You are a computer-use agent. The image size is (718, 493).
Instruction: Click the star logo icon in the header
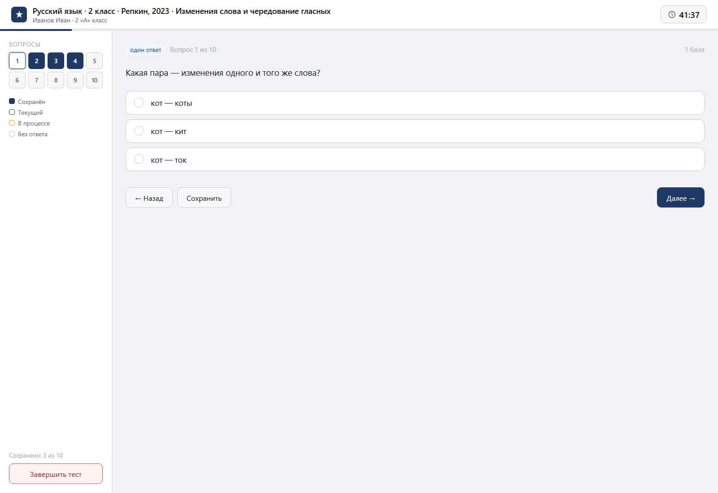point(19,15)
